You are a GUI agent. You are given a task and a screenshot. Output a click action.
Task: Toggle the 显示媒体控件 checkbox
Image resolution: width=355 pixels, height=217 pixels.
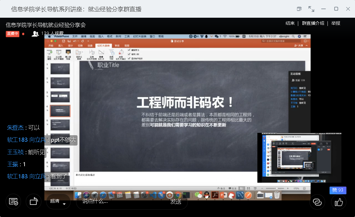(129, 58)
